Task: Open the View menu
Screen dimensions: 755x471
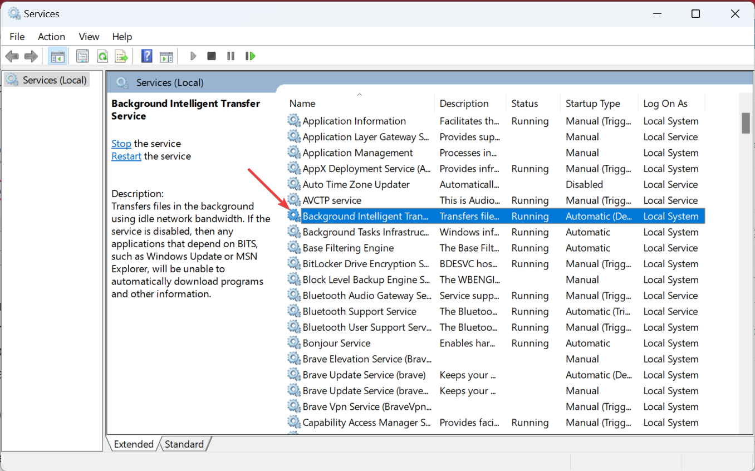Action: click(x=89, y=37)
